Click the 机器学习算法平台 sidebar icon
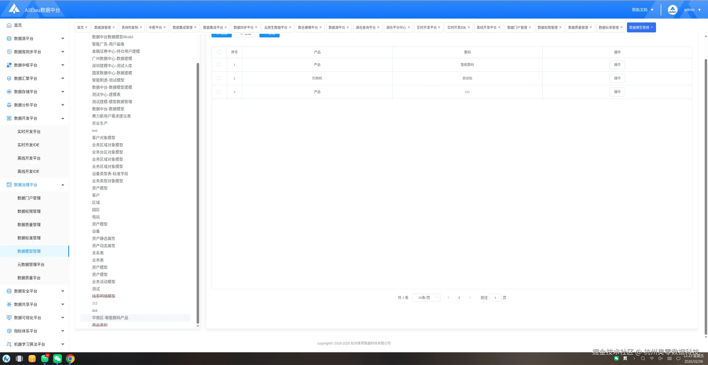Screen dimensions: 708x365 point(9,344)
